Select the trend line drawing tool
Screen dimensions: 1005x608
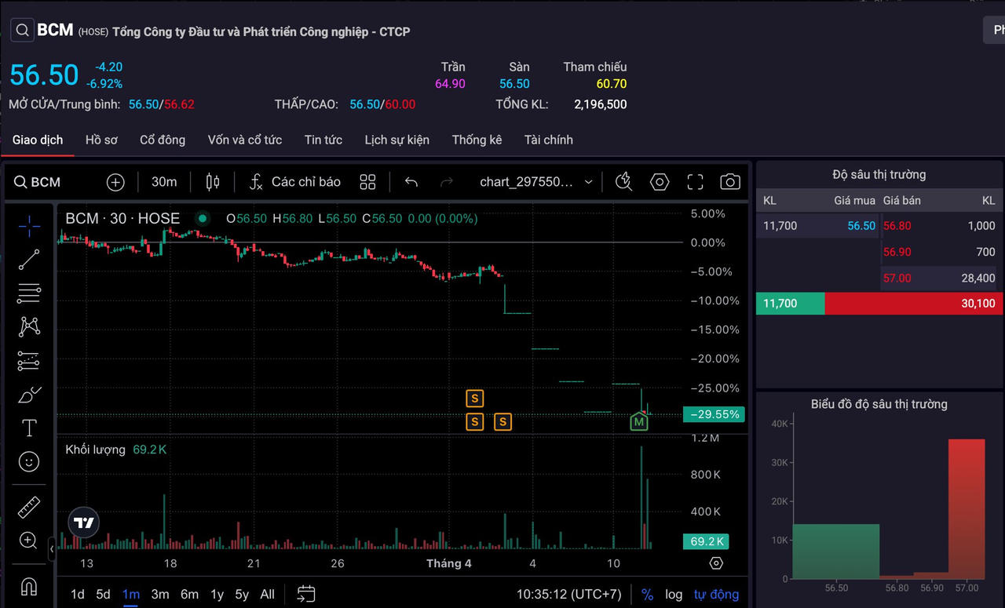[29, 260]
